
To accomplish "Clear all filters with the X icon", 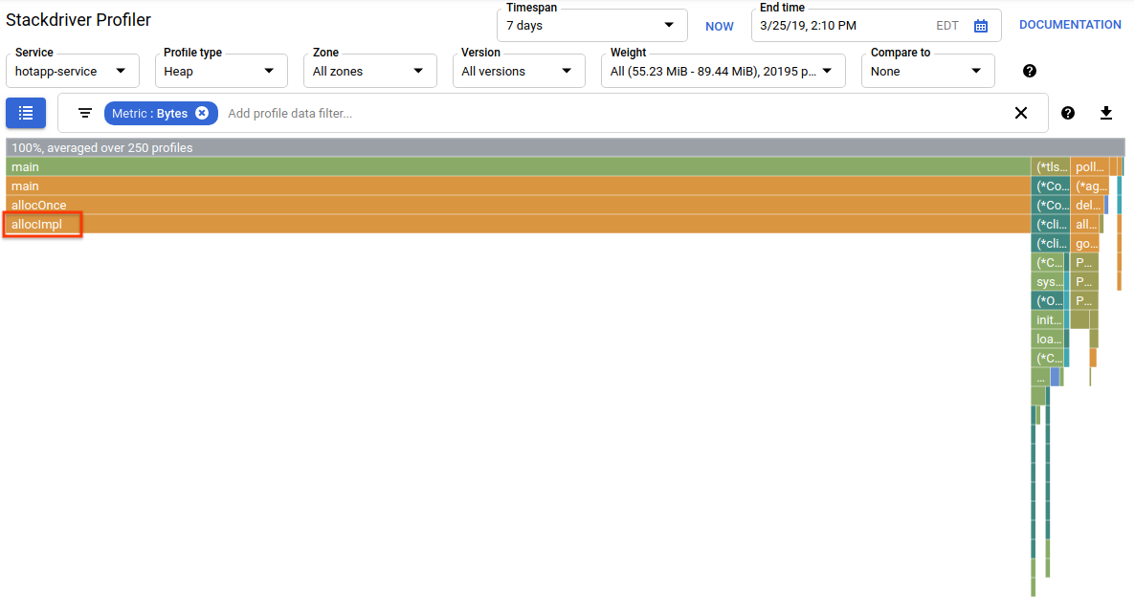I will [1020, 113].
